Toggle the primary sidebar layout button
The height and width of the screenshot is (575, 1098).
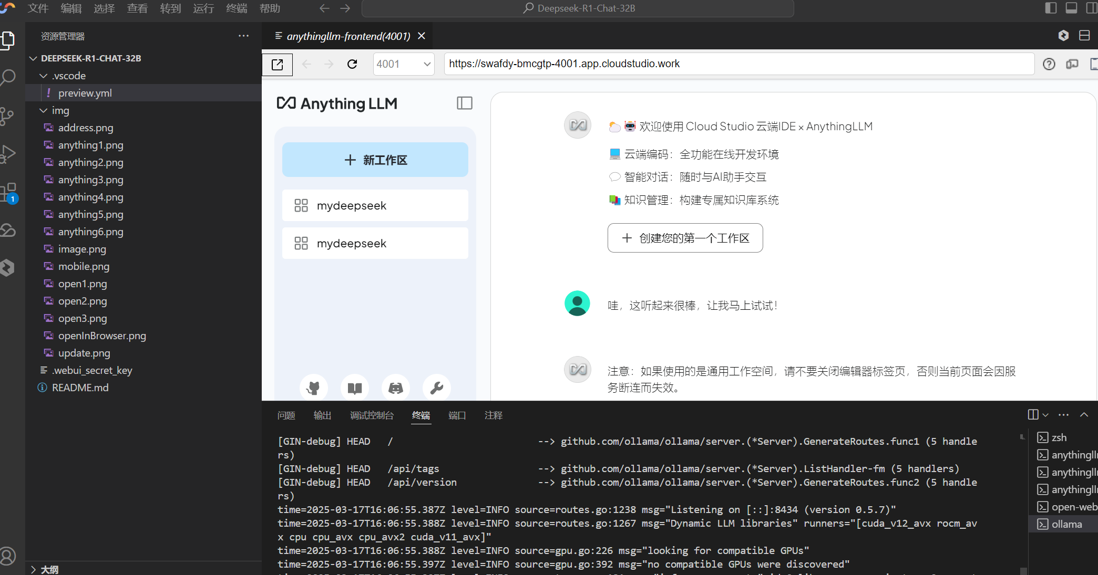1050,8
